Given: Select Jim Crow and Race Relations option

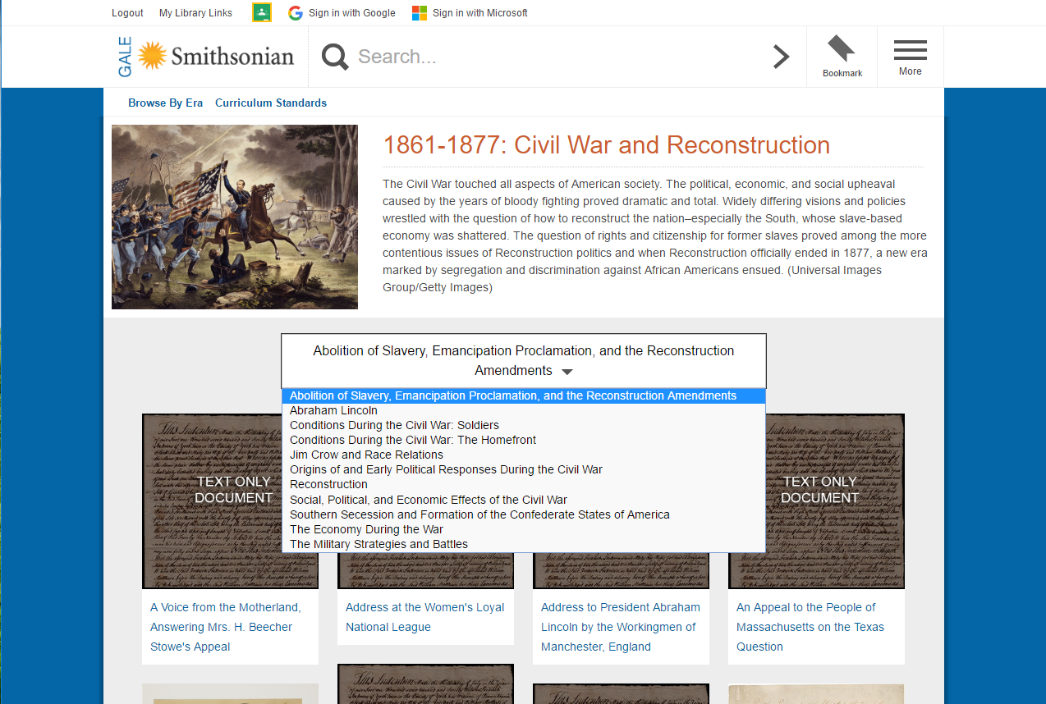Looking at the screenshot, I should (524, 455).
